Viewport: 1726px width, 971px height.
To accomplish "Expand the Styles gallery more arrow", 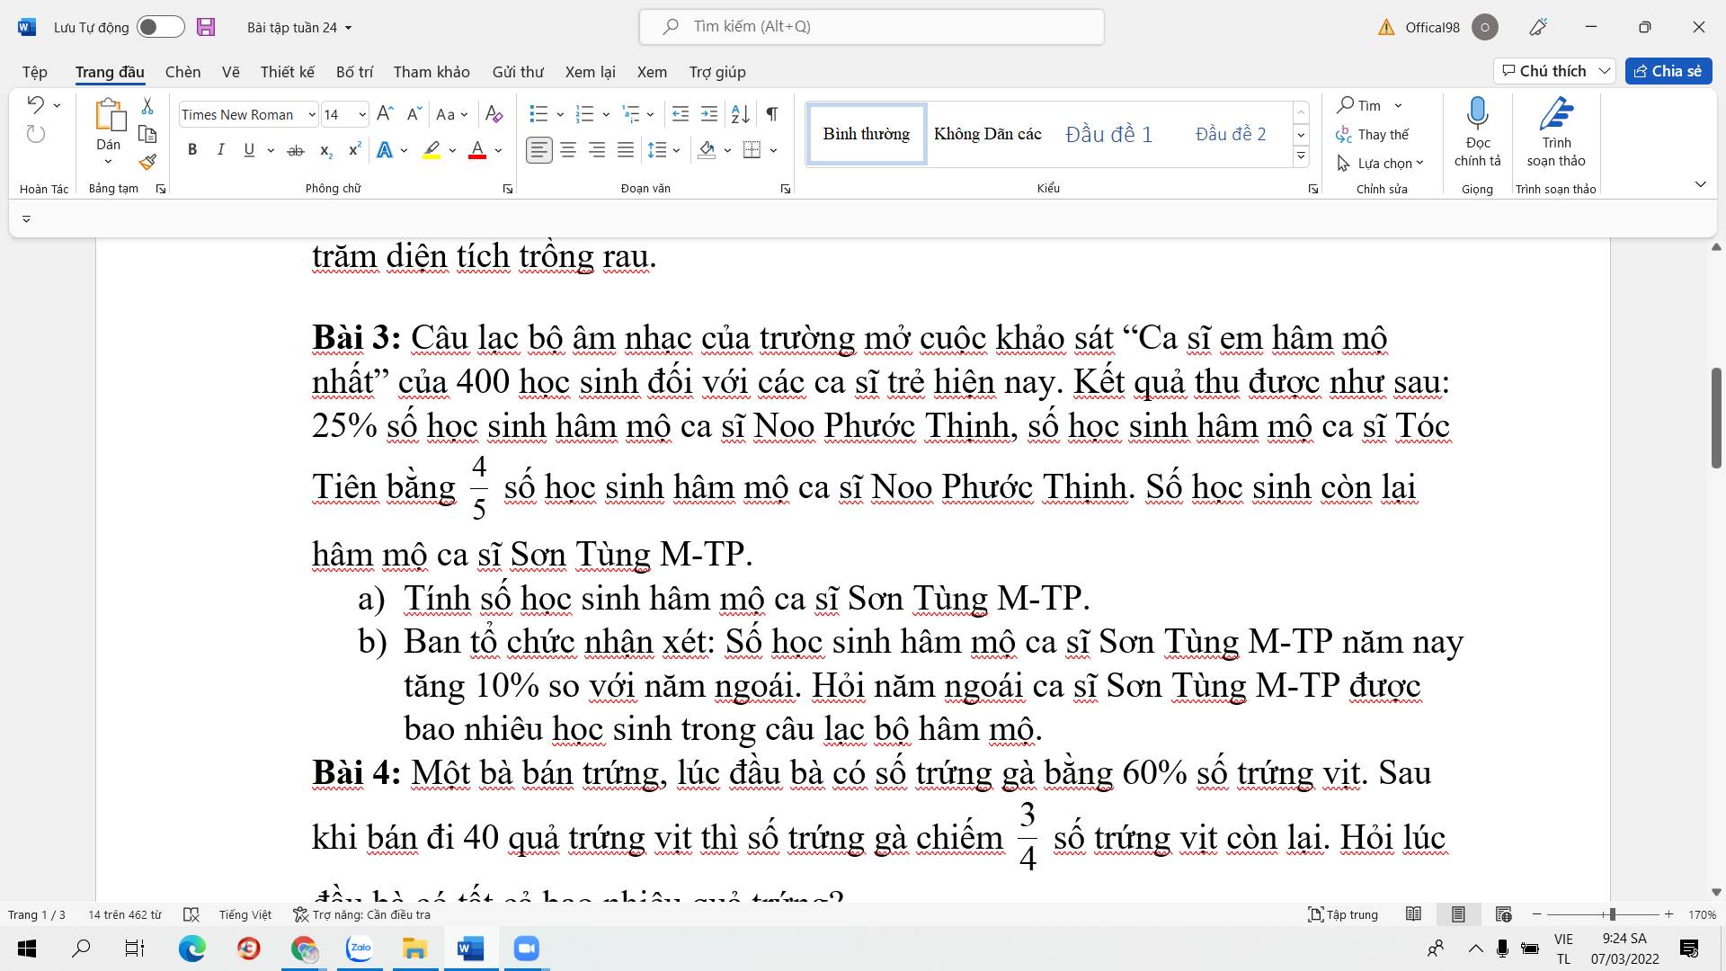I will pyautogui.click(x=1301, y=156).
